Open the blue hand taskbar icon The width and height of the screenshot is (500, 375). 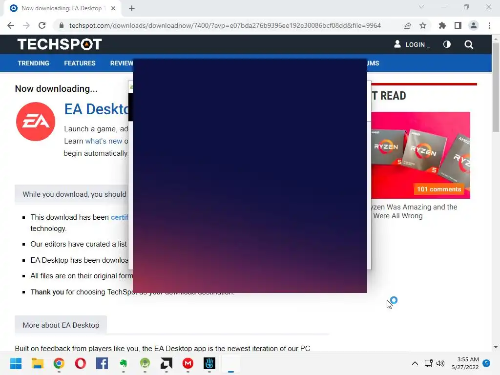coord(209,363)
